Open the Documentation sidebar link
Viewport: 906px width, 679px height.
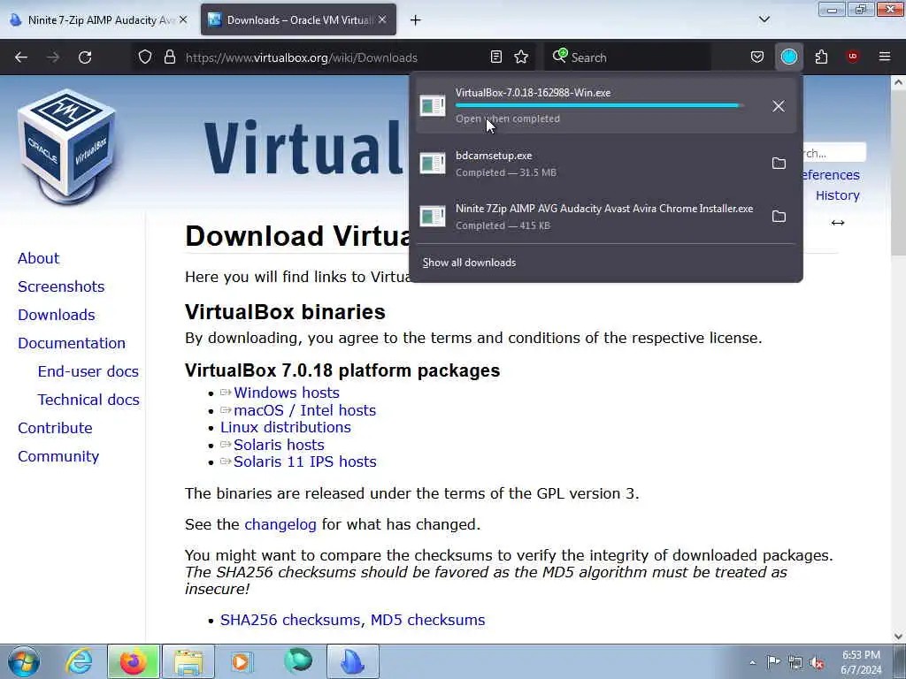pyautogui.click(x=72, y=343)
